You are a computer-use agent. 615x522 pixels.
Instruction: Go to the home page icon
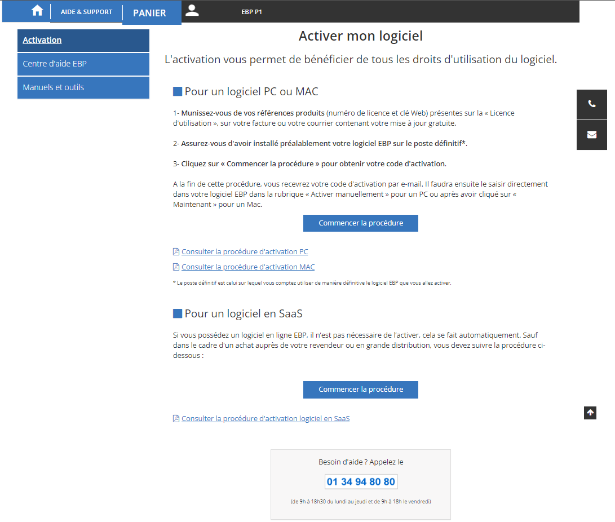point(37,11)
